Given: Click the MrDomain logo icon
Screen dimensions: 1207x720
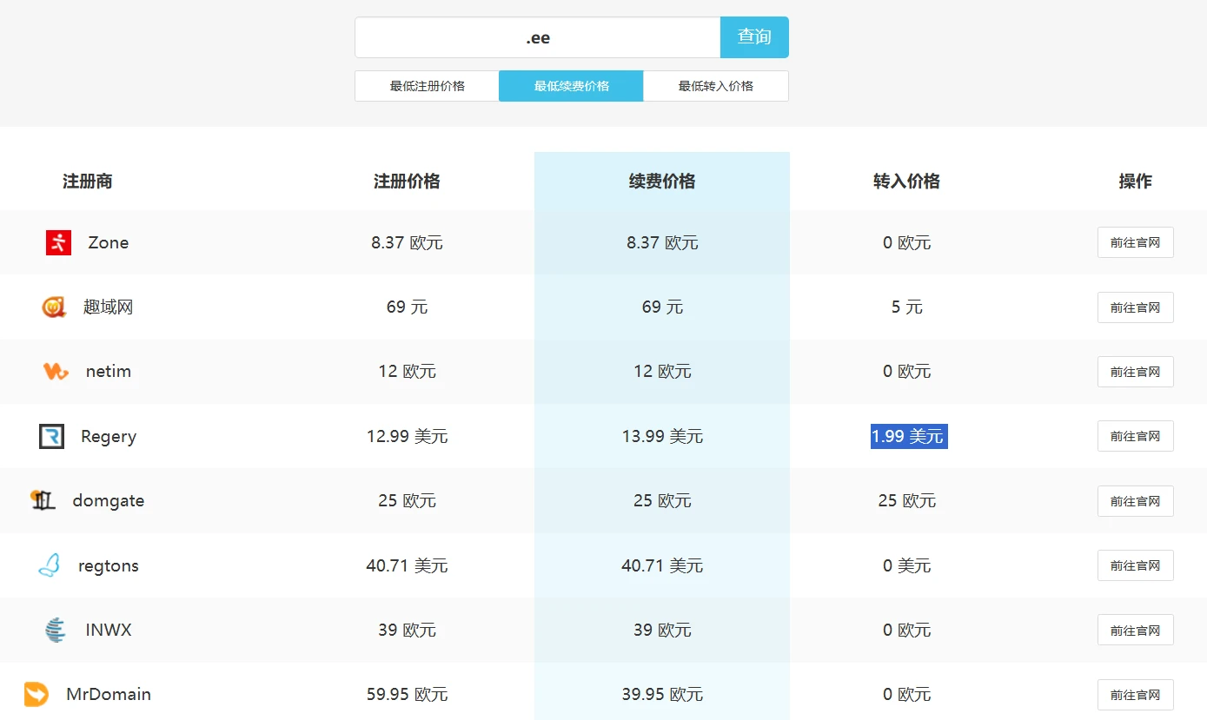Looking at the screenshot, I should (x=36, y=694).
